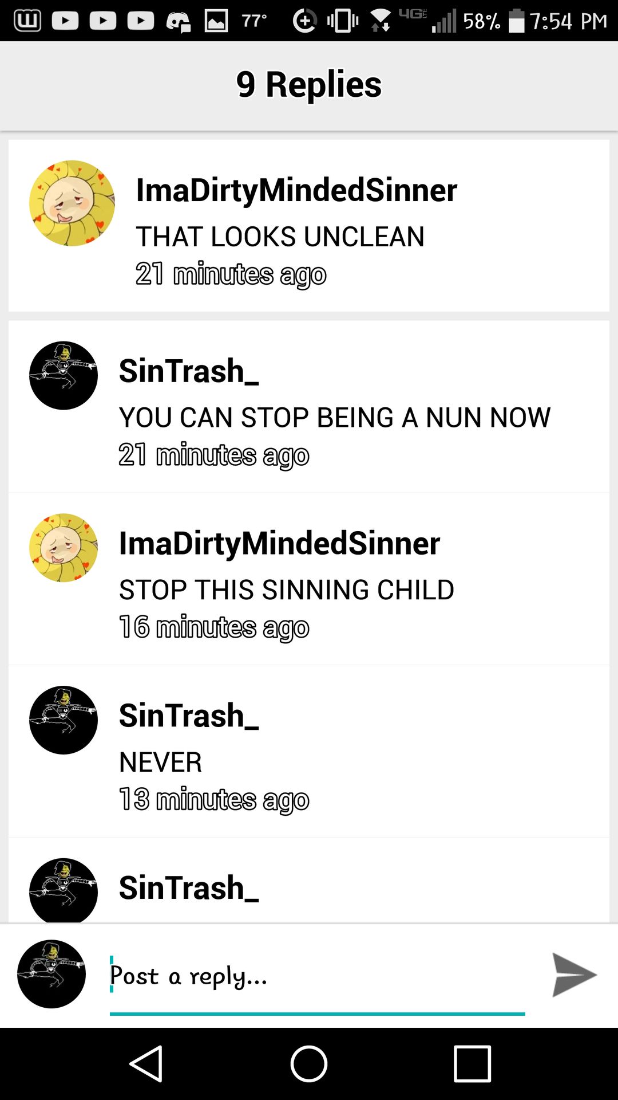Focus the Post a reply text field
Screen dimensions: 618x1100
(x=317, y=976)
